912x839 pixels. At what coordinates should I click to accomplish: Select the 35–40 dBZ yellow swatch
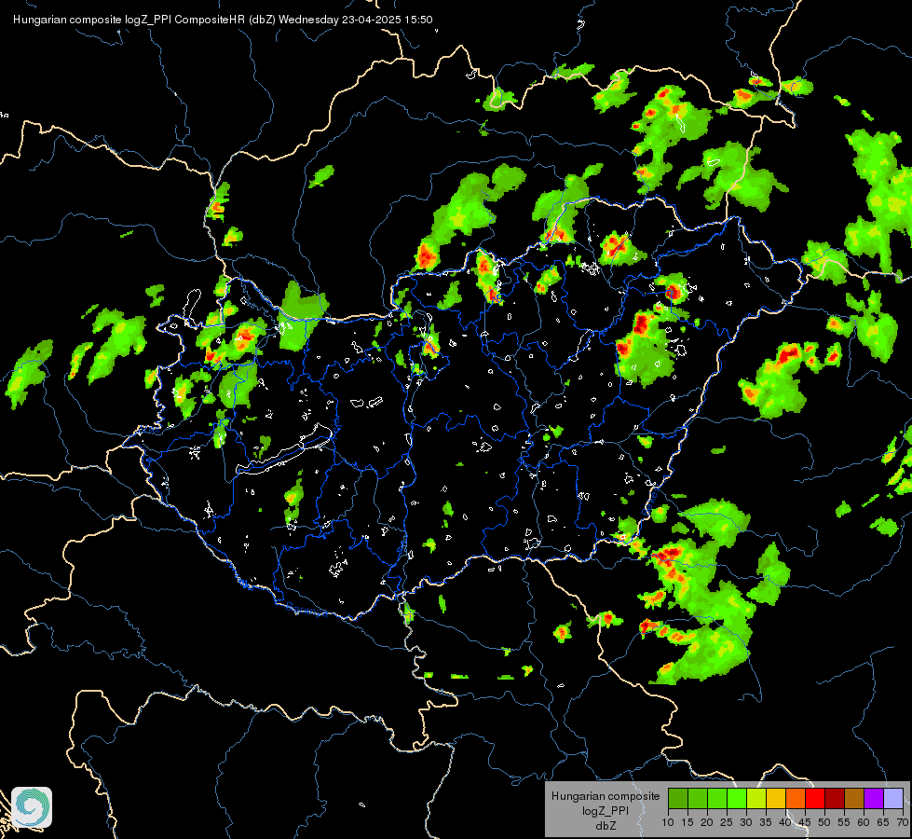coord(776,798)
